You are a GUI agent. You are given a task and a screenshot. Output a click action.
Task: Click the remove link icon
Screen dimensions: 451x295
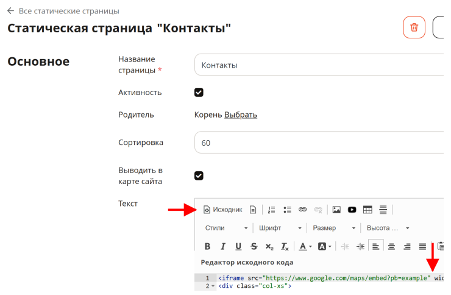pyautogui.click(x=318, y=210)
